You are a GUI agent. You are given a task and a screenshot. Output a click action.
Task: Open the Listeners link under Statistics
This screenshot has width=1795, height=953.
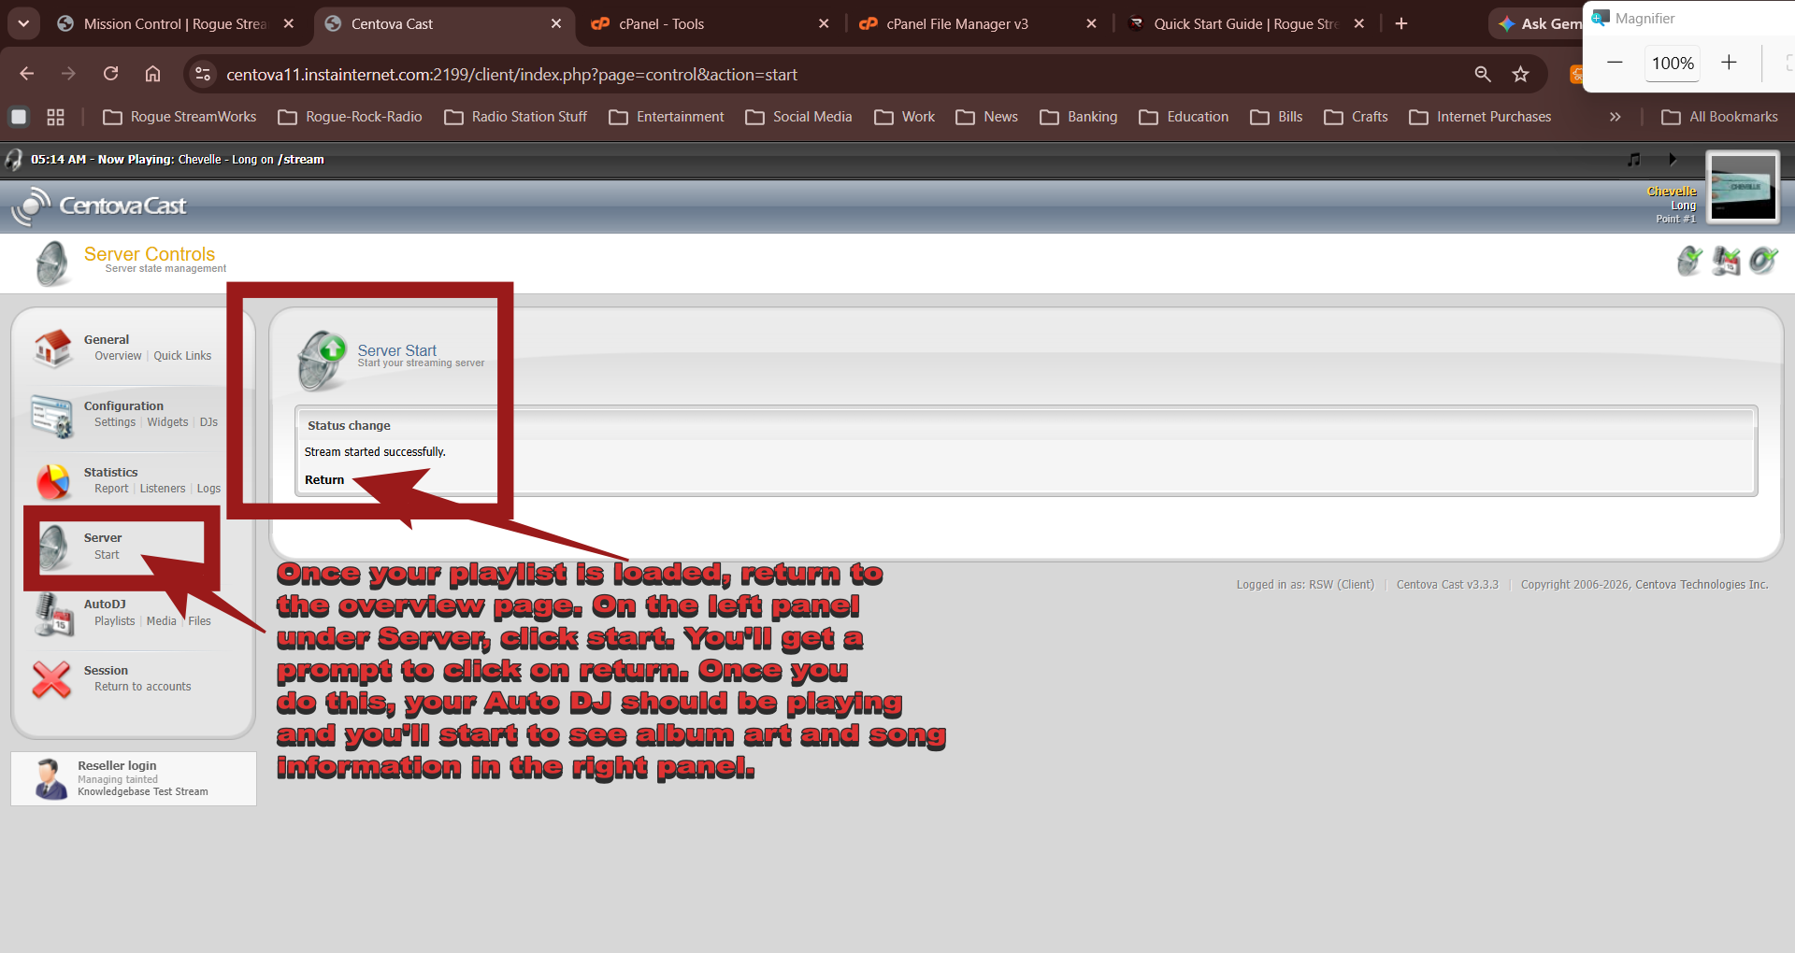163,489
